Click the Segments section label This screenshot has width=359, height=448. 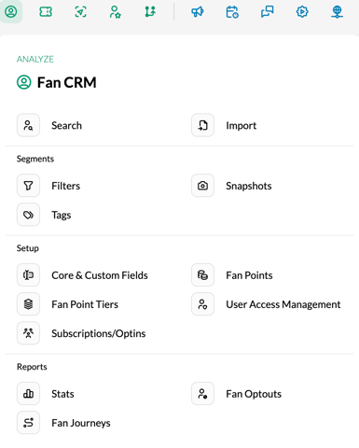pos(35,159)
